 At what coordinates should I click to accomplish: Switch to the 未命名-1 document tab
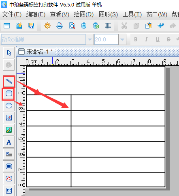click(x=35, y=52)
